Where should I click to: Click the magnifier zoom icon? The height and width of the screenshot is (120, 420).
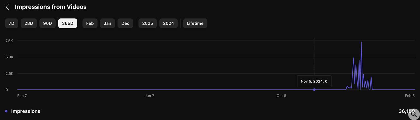point(414,114)
